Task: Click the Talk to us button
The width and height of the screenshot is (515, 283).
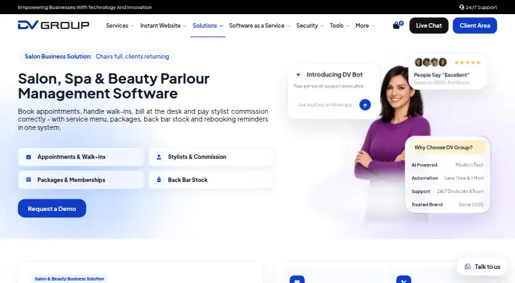Action: coord(482,266)
